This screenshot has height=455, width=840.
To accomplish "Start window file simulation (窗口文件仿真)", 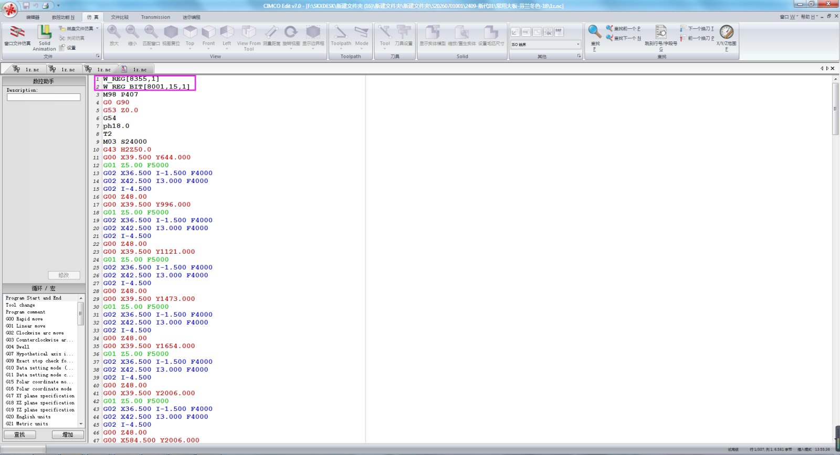I will (18, 36).
